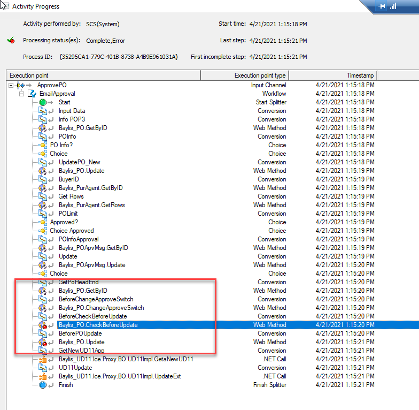Click the Process ID GUID value
419x410 pixels.
[x=119, y=57]
